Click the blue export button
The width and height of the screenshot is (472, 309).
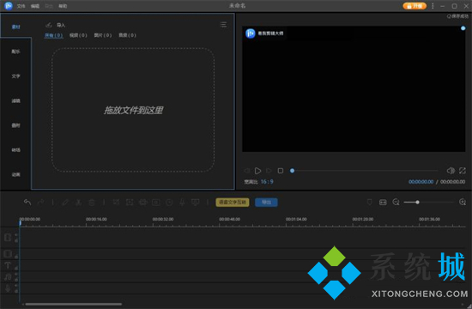(x=266, y=202)
